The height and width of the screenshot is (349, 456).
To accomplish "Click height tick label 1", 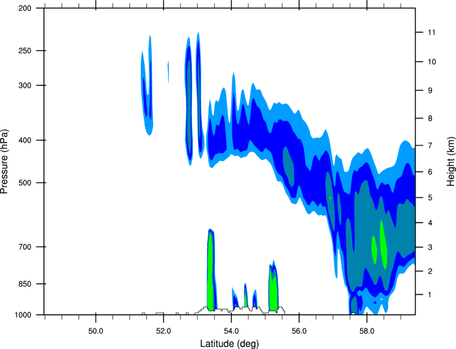I will click(x=430, y=295).
